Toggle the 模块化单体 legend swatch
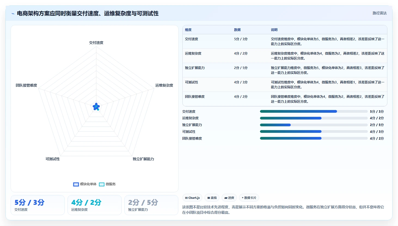Image resolution: width=398 pixels, height=226 pixels. (76, 184)
